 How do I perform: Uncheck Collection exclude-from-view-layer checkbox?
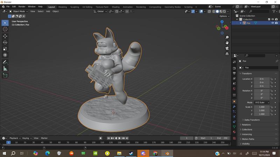pos(269,19)
